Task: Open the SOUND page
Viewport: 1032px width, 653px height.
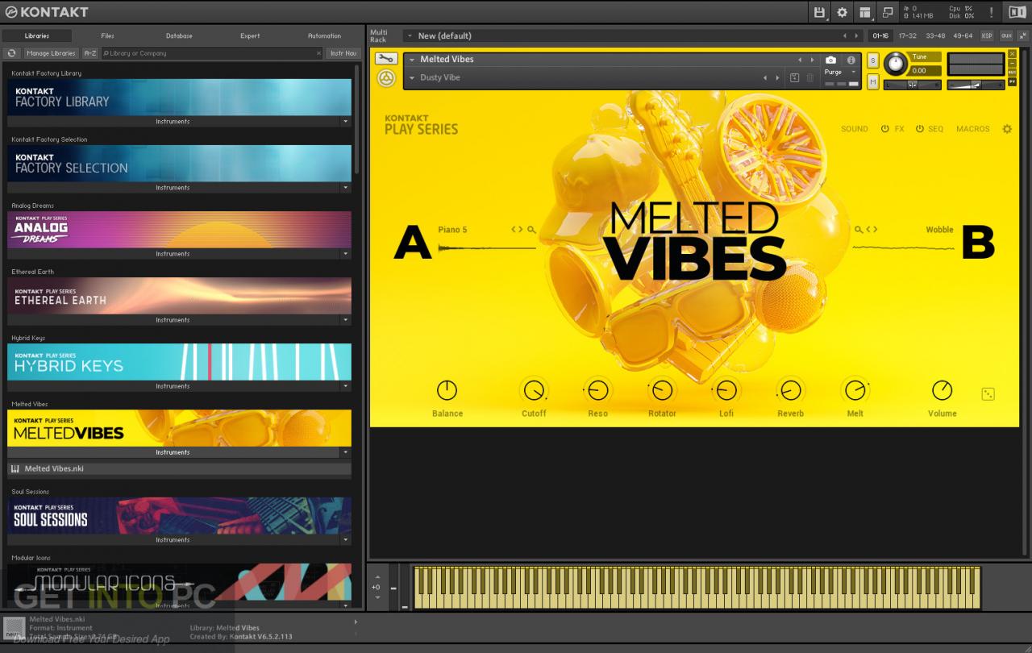Action: pyautogui.click(x=855, y=129)
